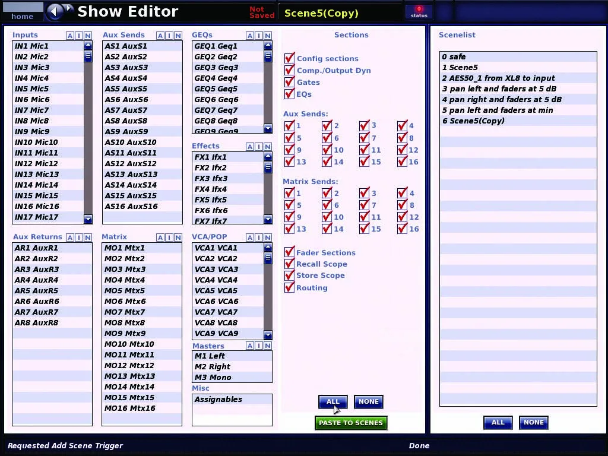This screenshot has height=456, width=608.
Task: Click the A button for VCA/POP
Action: pyautogui.click(x=250, y=237)
